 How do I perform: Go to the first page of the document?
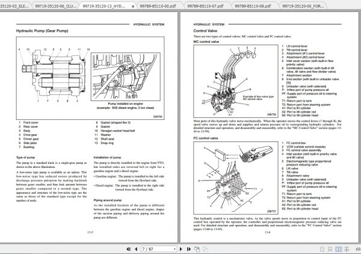(129, 249)
